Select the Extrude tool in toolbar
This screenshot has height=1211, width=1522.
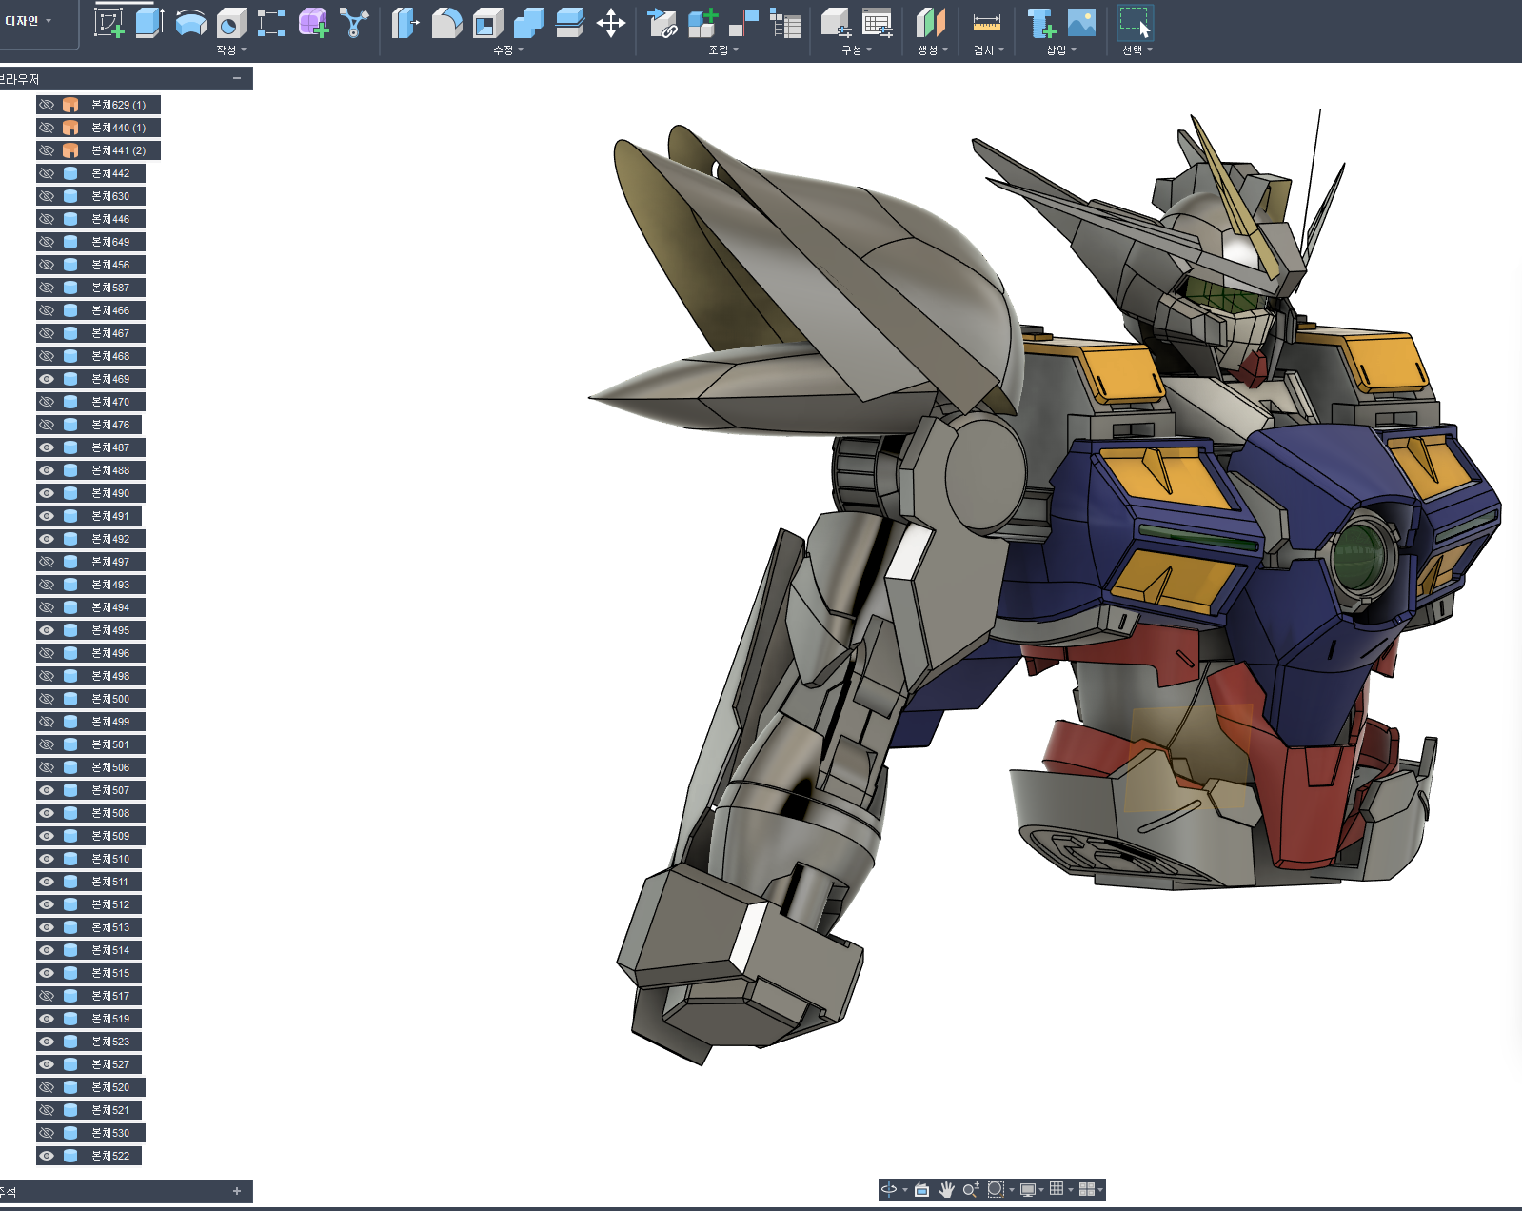(x=149, y=22)
